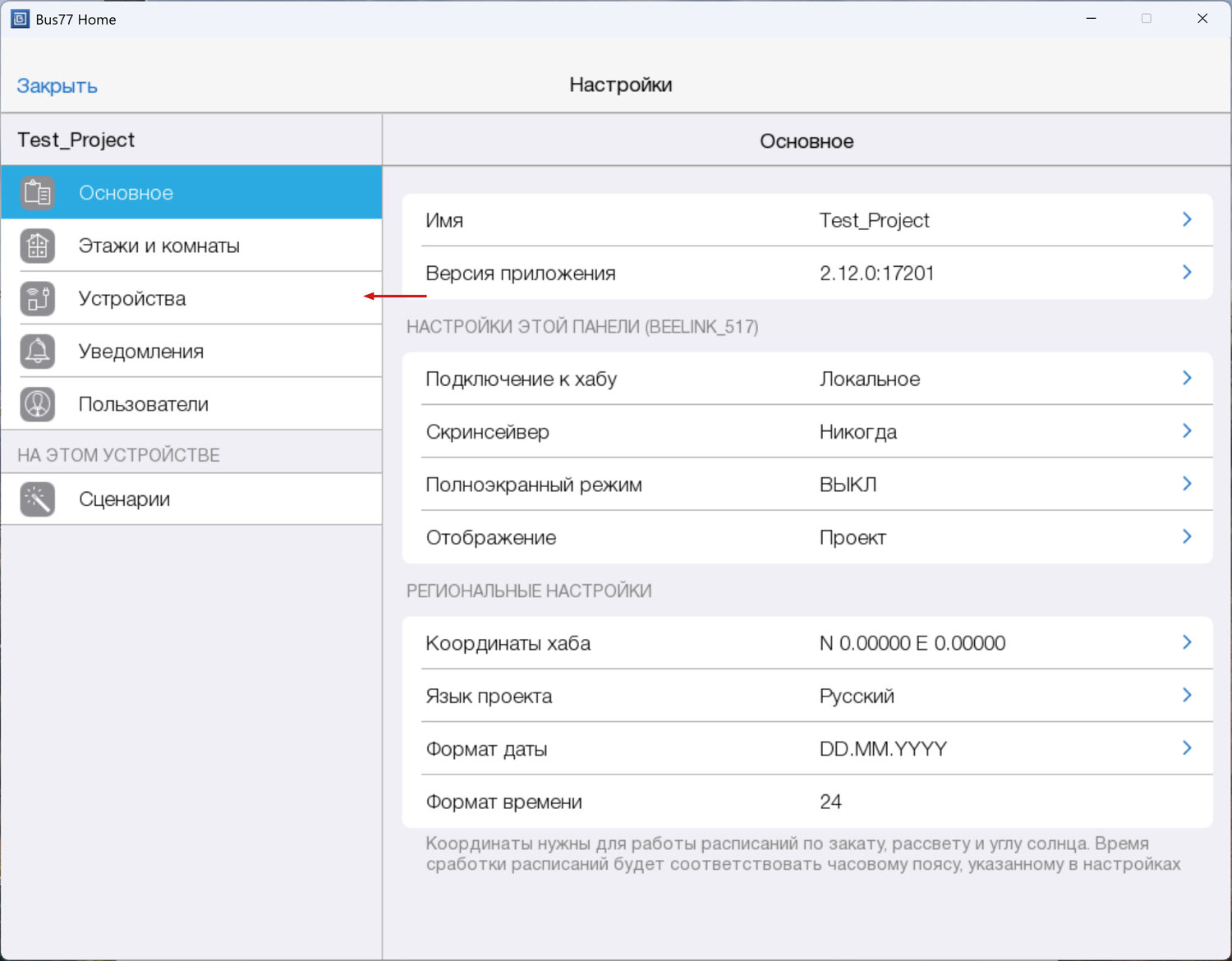Viewport: 1232px width, 961px height.
Task: Select the Устройства menu item
Action: [132, 299]
